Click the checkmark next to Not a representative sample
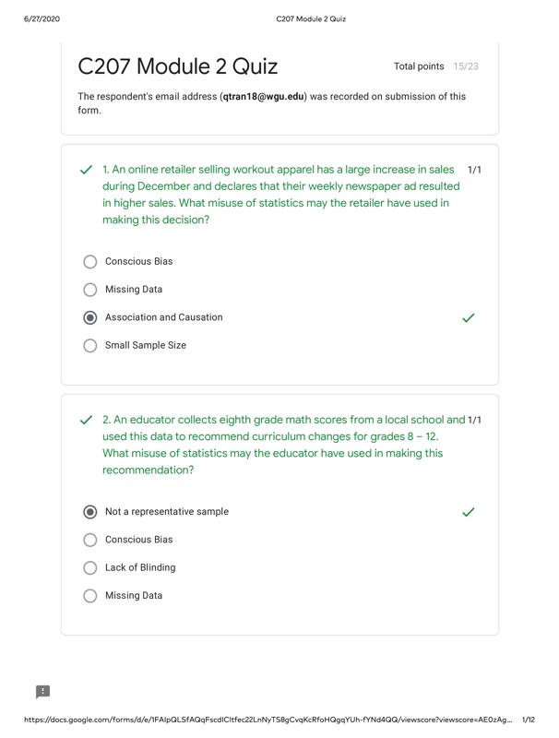The width and height of the screenshot is (559, 738). click(469, 512)
